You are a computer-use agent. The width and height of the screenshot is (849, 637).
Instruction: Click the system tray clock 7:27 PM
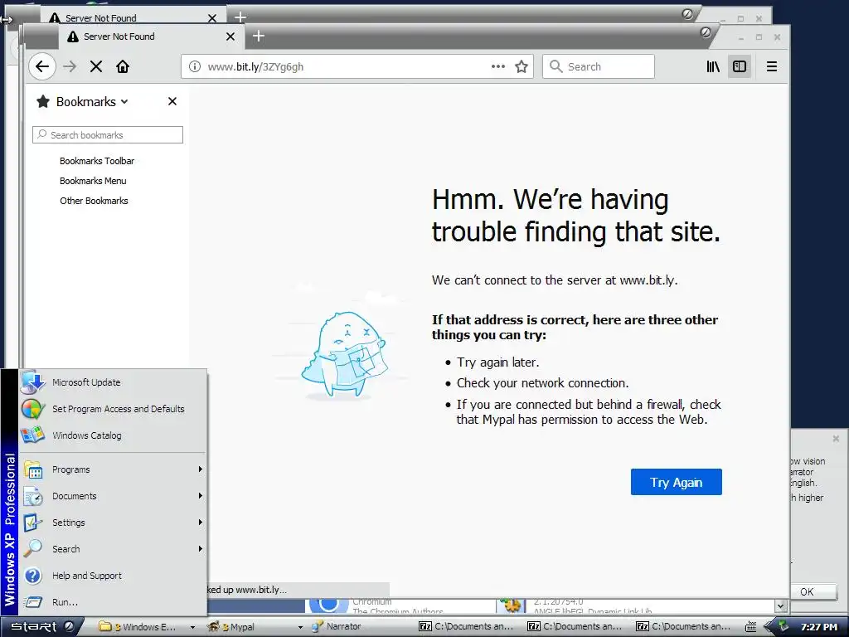[x=818, y=627]
